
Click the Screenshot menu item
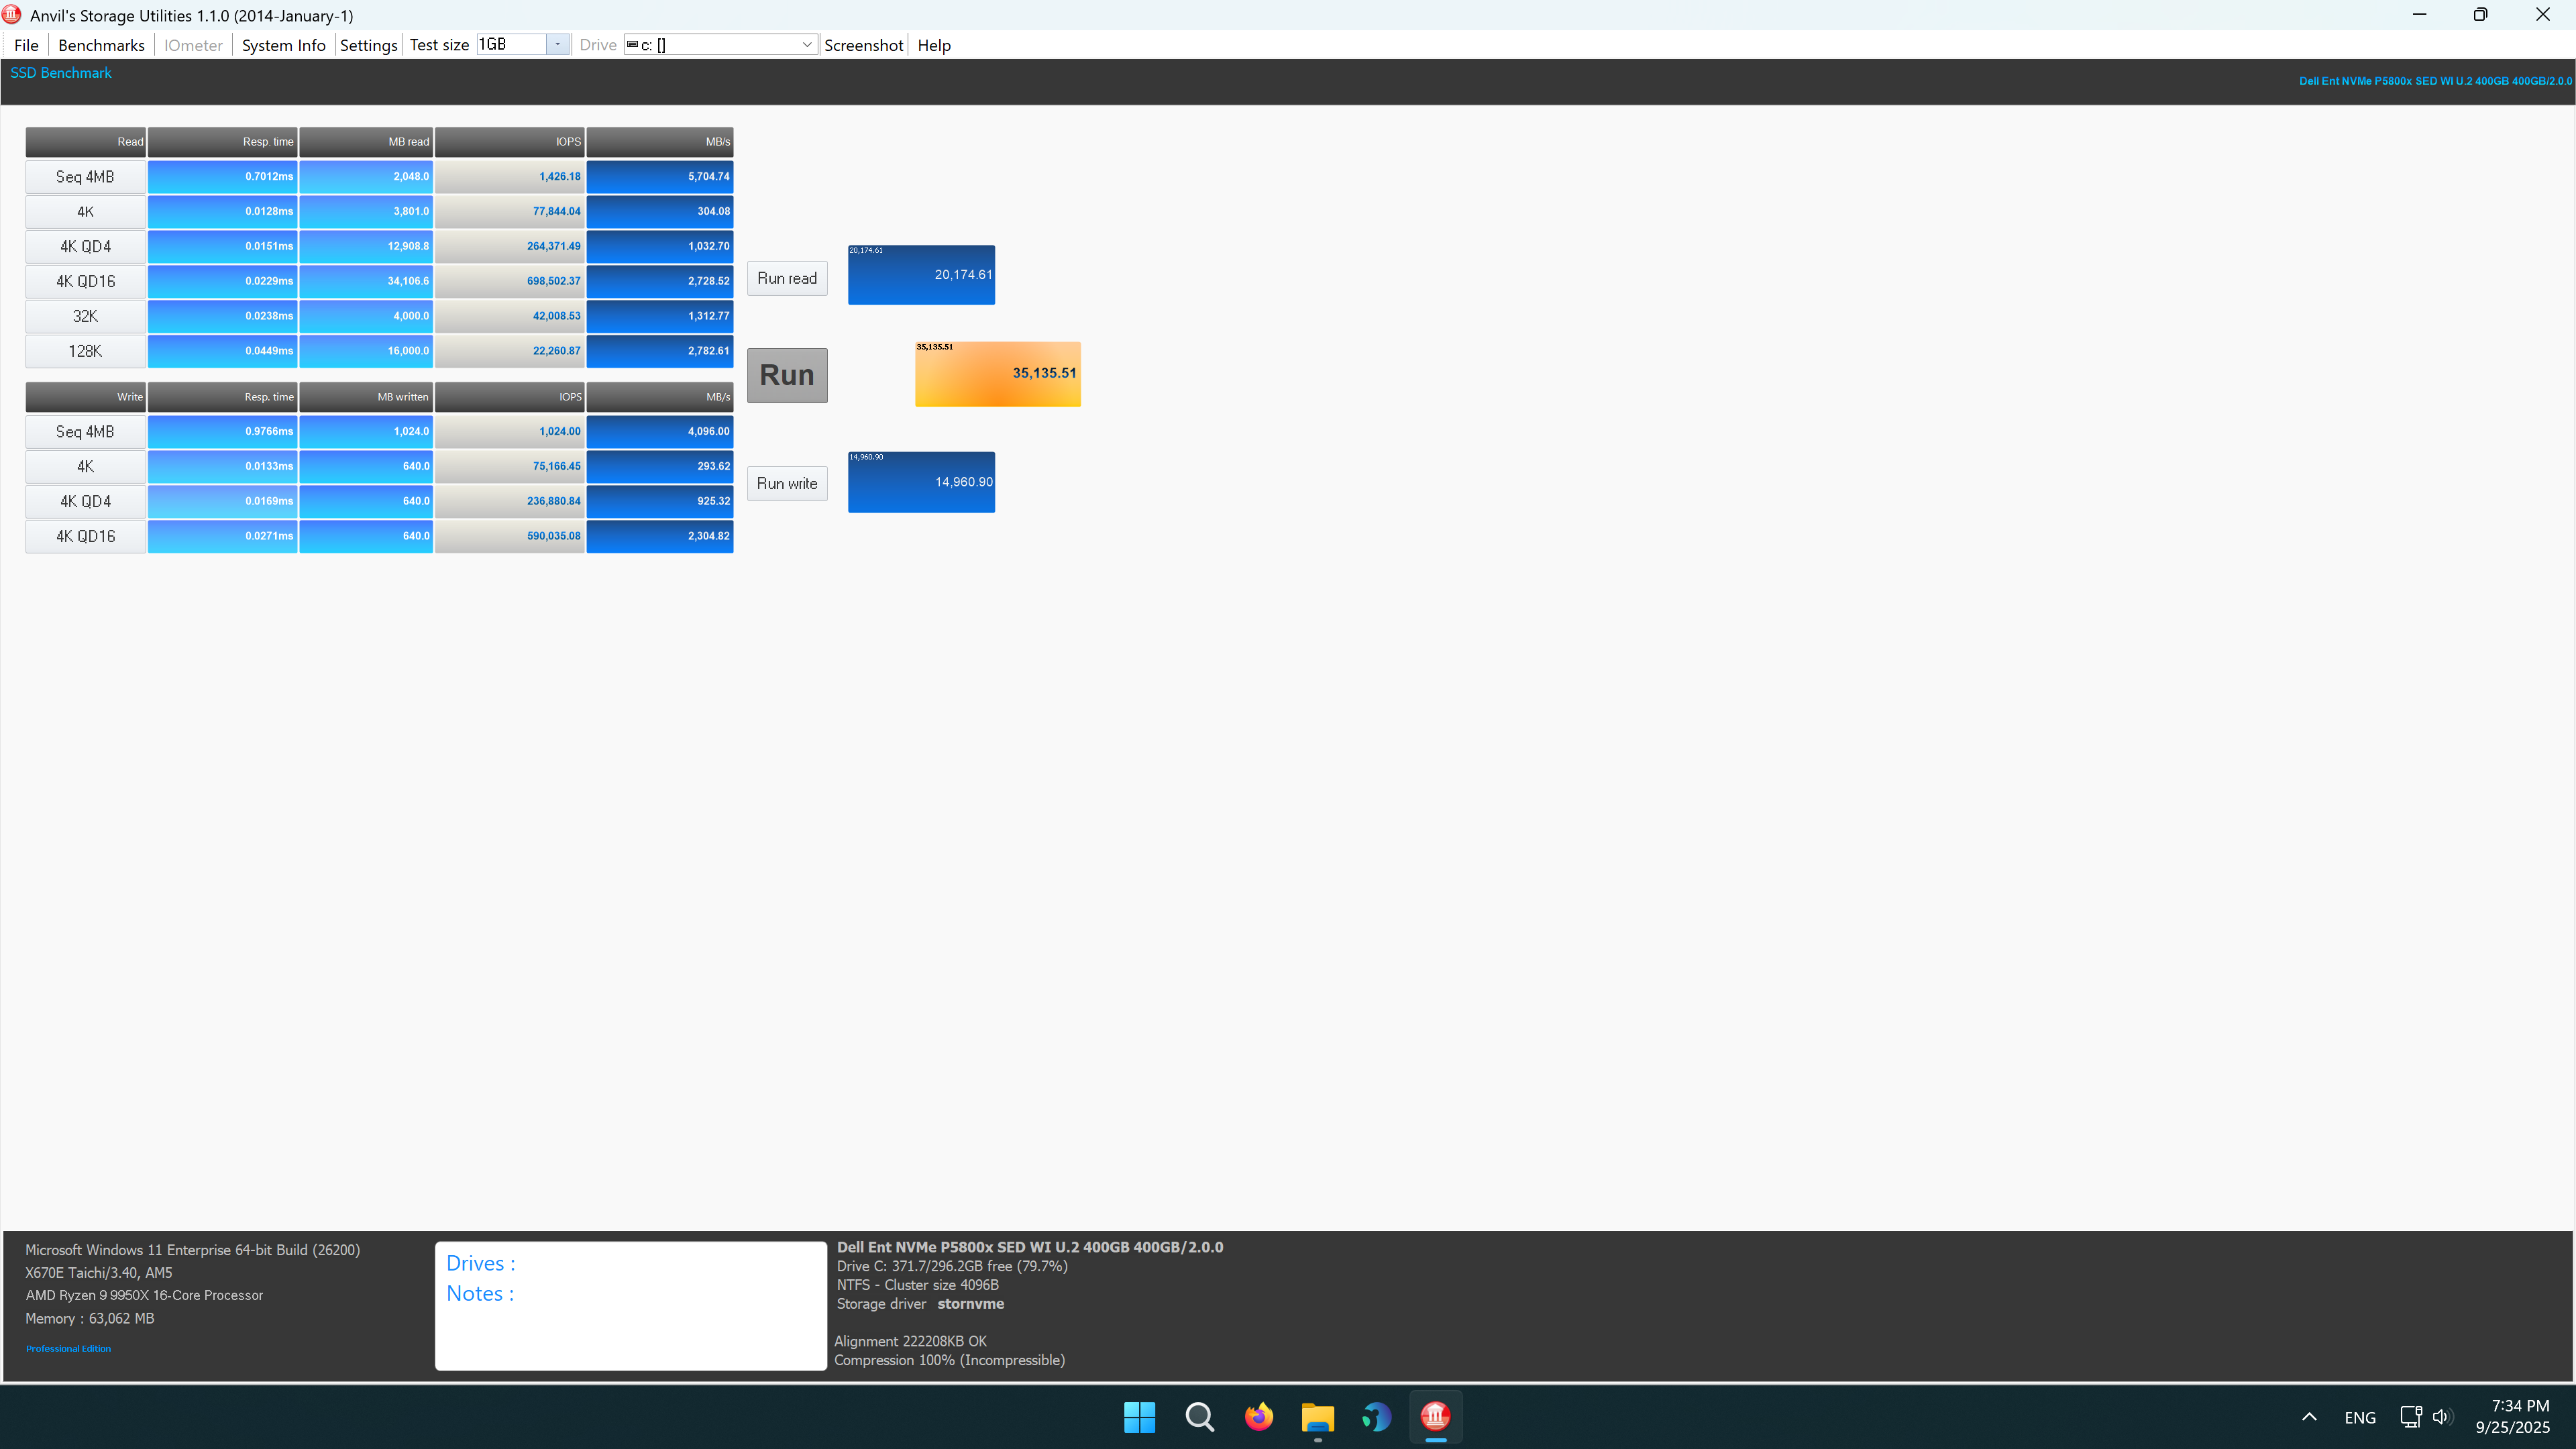coord(863,45)
